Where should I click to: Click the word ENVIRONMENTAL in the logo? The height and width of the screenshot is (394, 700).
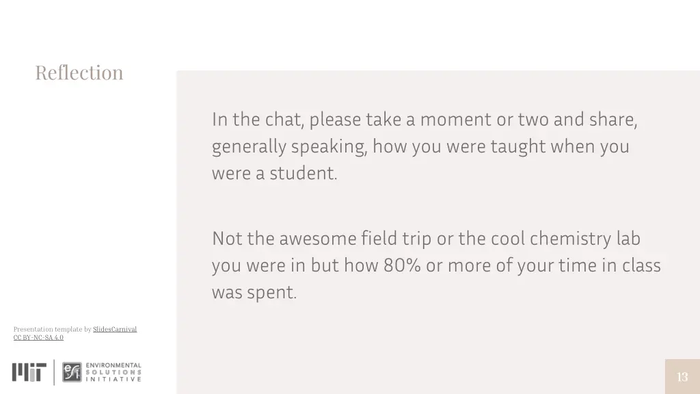113,365
